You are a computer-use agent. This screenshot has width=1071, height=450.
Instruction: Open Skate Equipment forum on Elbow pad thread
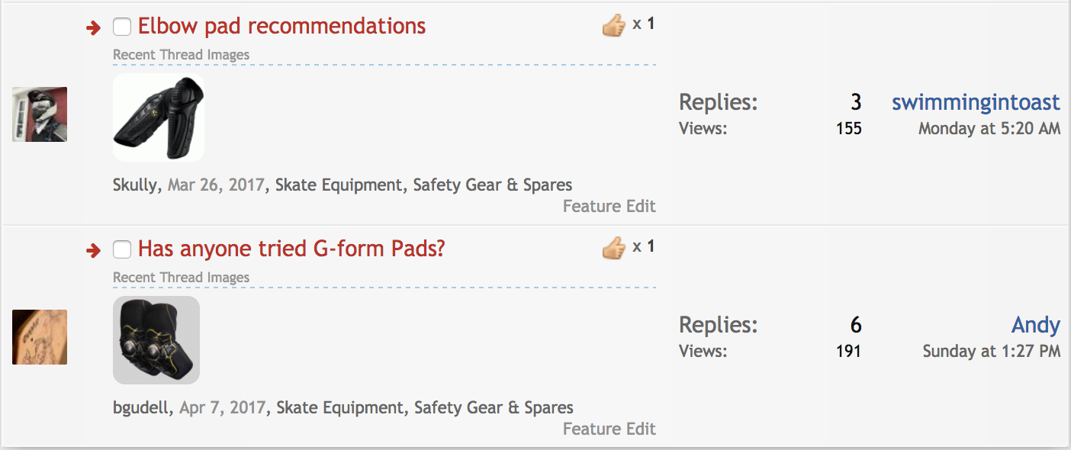pyautogui.click(x=338, y=185)
